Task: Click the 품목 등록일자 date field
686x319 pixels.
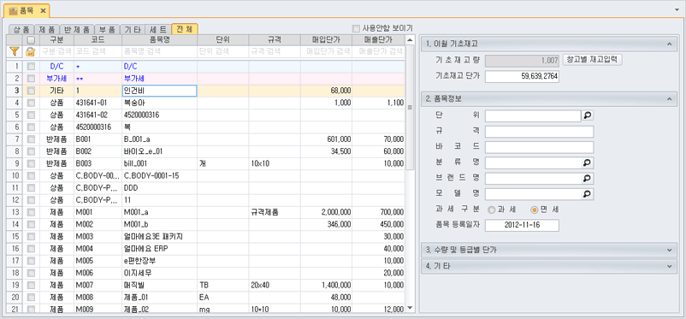Action: pyautogui.click(x=522, y=226)
